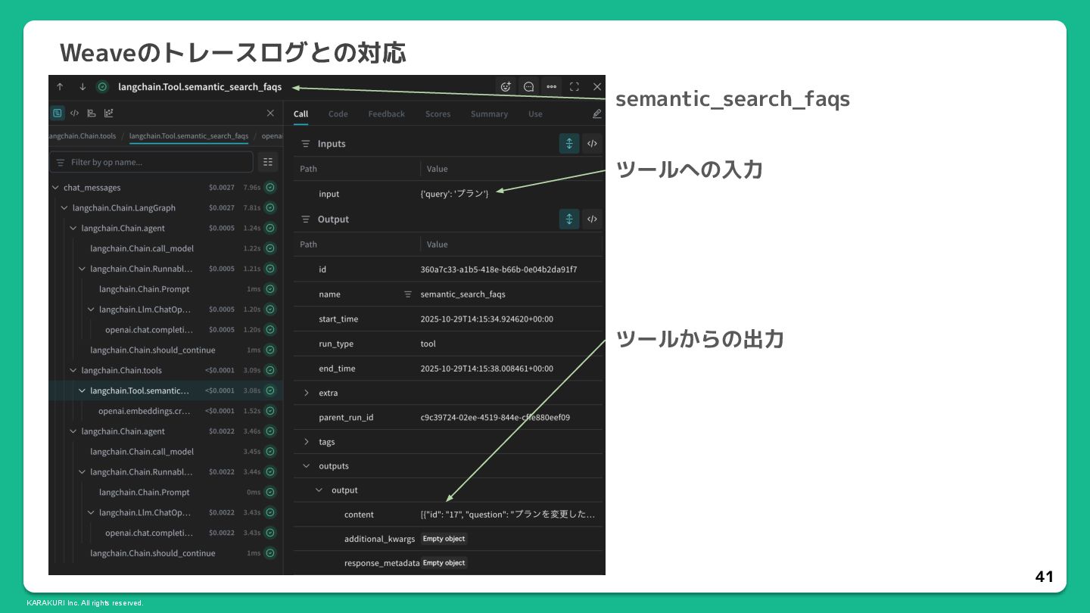The width and height of the screenshot is (1090, 613).
Task: Go to the next call with down arrow
Action: (x=83, y=87)
